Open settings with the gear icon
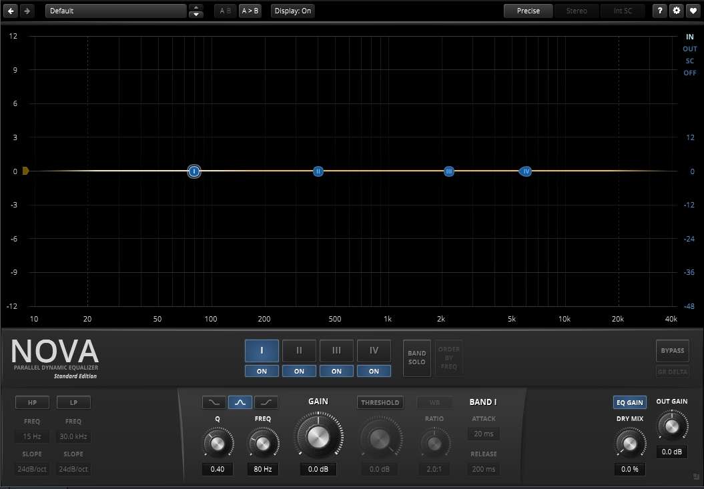 point(677,11)
